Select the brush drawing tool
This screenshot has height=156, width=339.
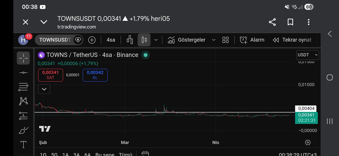point(23,130)
